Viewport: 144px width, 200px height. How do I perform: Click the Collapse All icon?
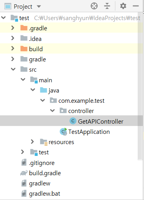tap(107, 6)
